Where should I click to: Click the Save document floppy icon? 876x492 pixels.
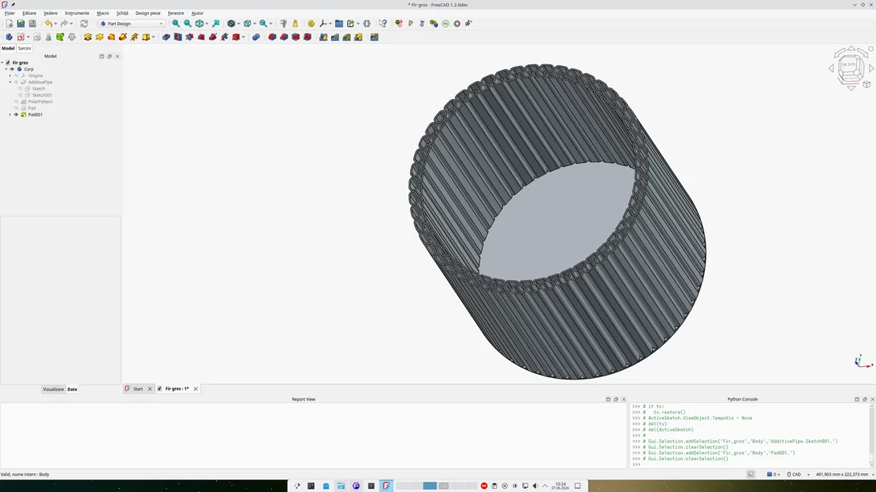click(32, 24)
